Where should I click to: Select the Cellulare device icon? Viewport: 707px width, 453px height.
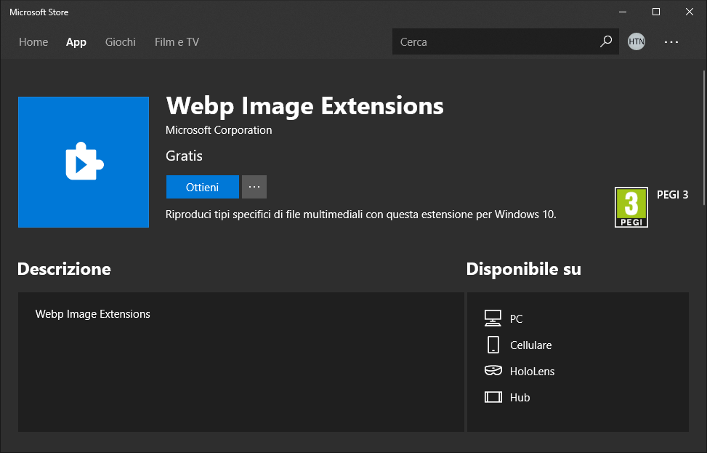[x=494, y=345]
